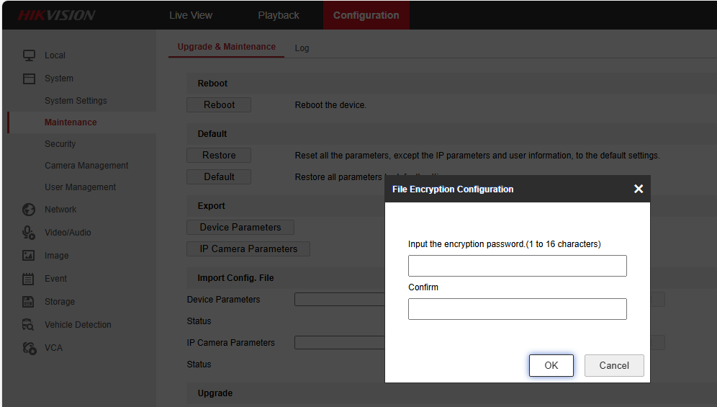This screenshot has width=717, height=407.
Task: Confirm encryption password with OK button
Action: (551, 365)
